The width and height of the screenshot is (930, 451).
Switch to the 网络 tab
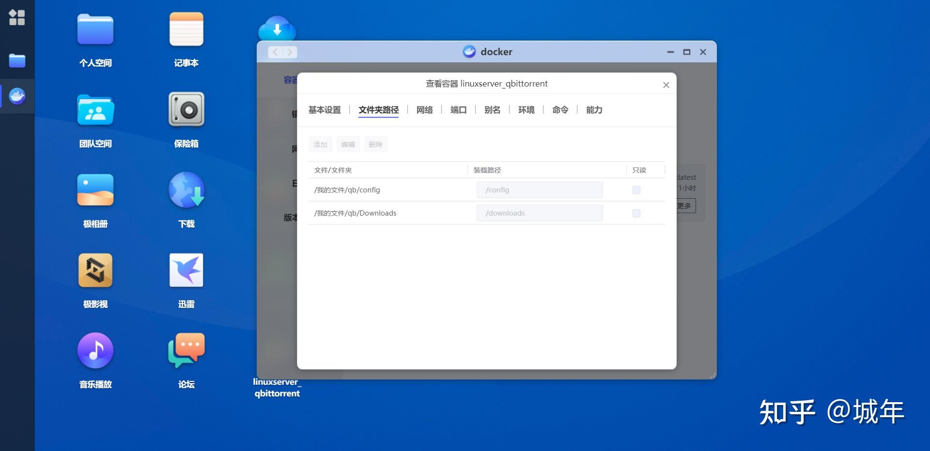tap(424, 110)
